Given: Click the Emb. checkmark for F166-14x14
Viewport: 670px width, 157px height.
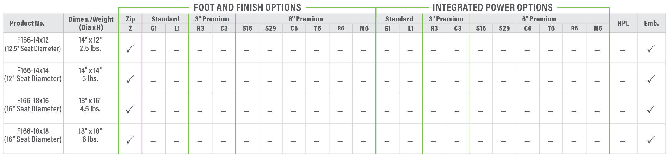Looking at the screenshot, I should [x=651, y=79].
